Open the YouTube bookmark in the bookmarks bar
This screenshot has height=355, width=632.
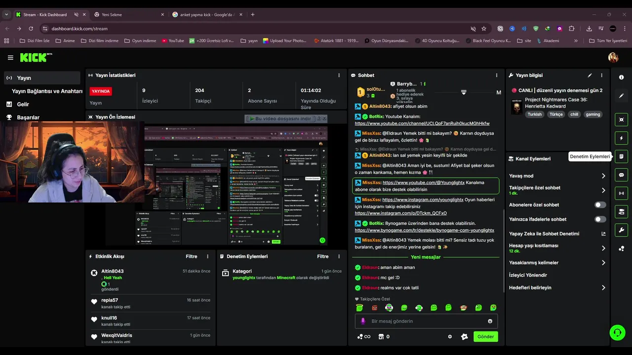click(172, 41)
